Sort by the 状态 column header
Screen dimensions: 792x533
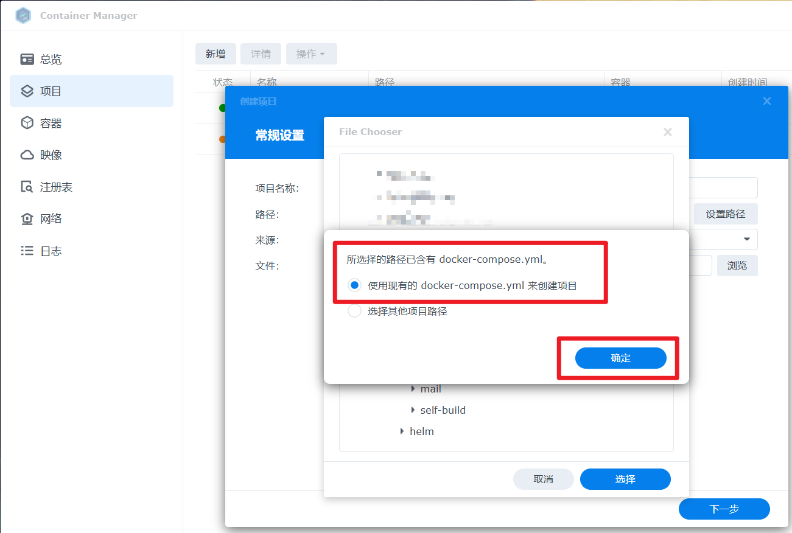coord(223,82)
